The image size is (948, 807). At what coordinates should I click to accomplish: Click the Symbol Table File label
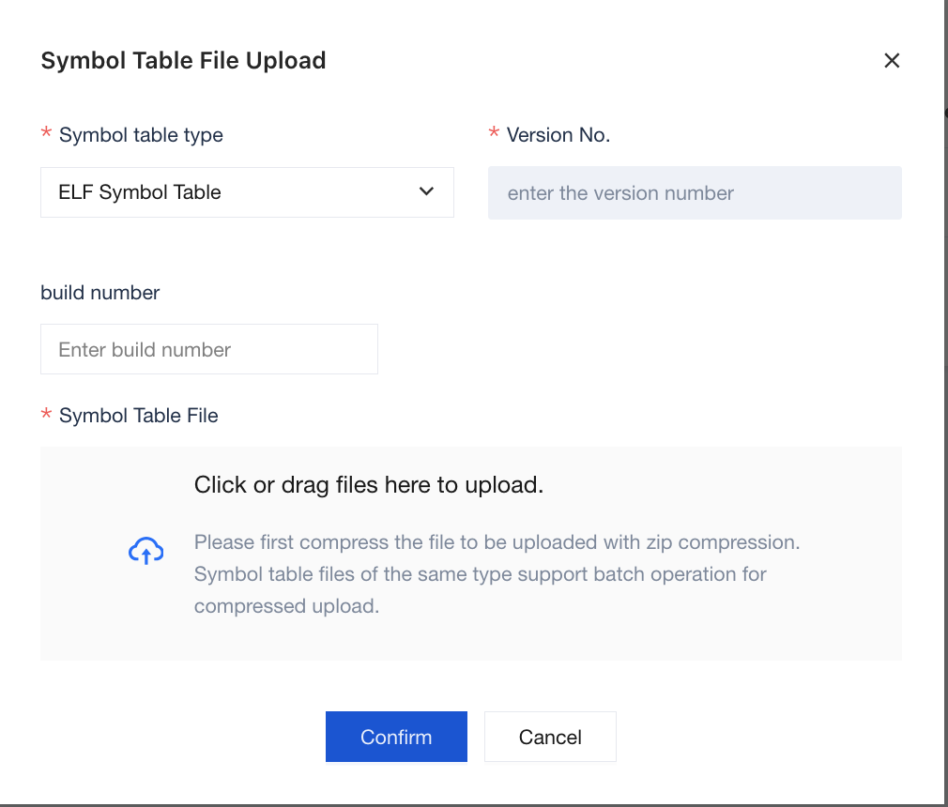139,416
